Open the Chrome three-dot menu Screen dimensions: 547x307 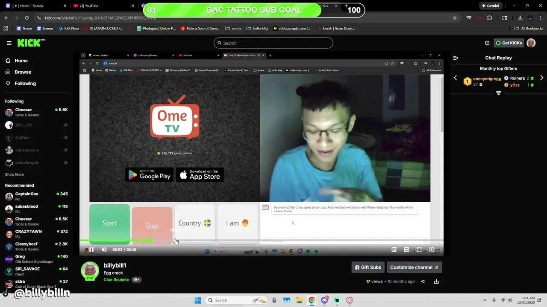[x=541, y=18]
